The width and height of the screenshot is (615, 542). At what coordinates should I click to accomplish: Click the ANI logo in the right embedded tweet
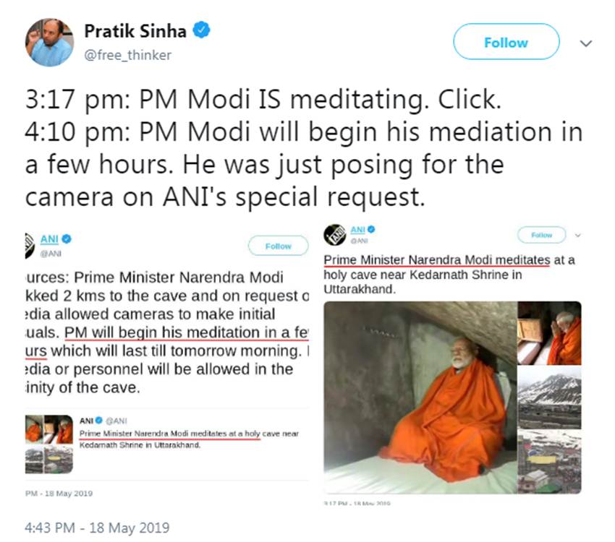(334, 235)
